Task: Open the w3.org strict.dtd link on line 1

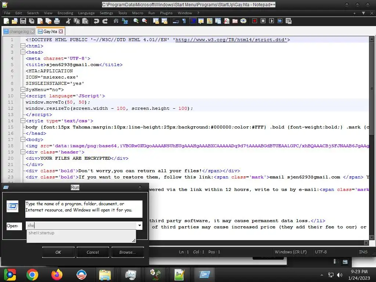Action: (231, 40)
